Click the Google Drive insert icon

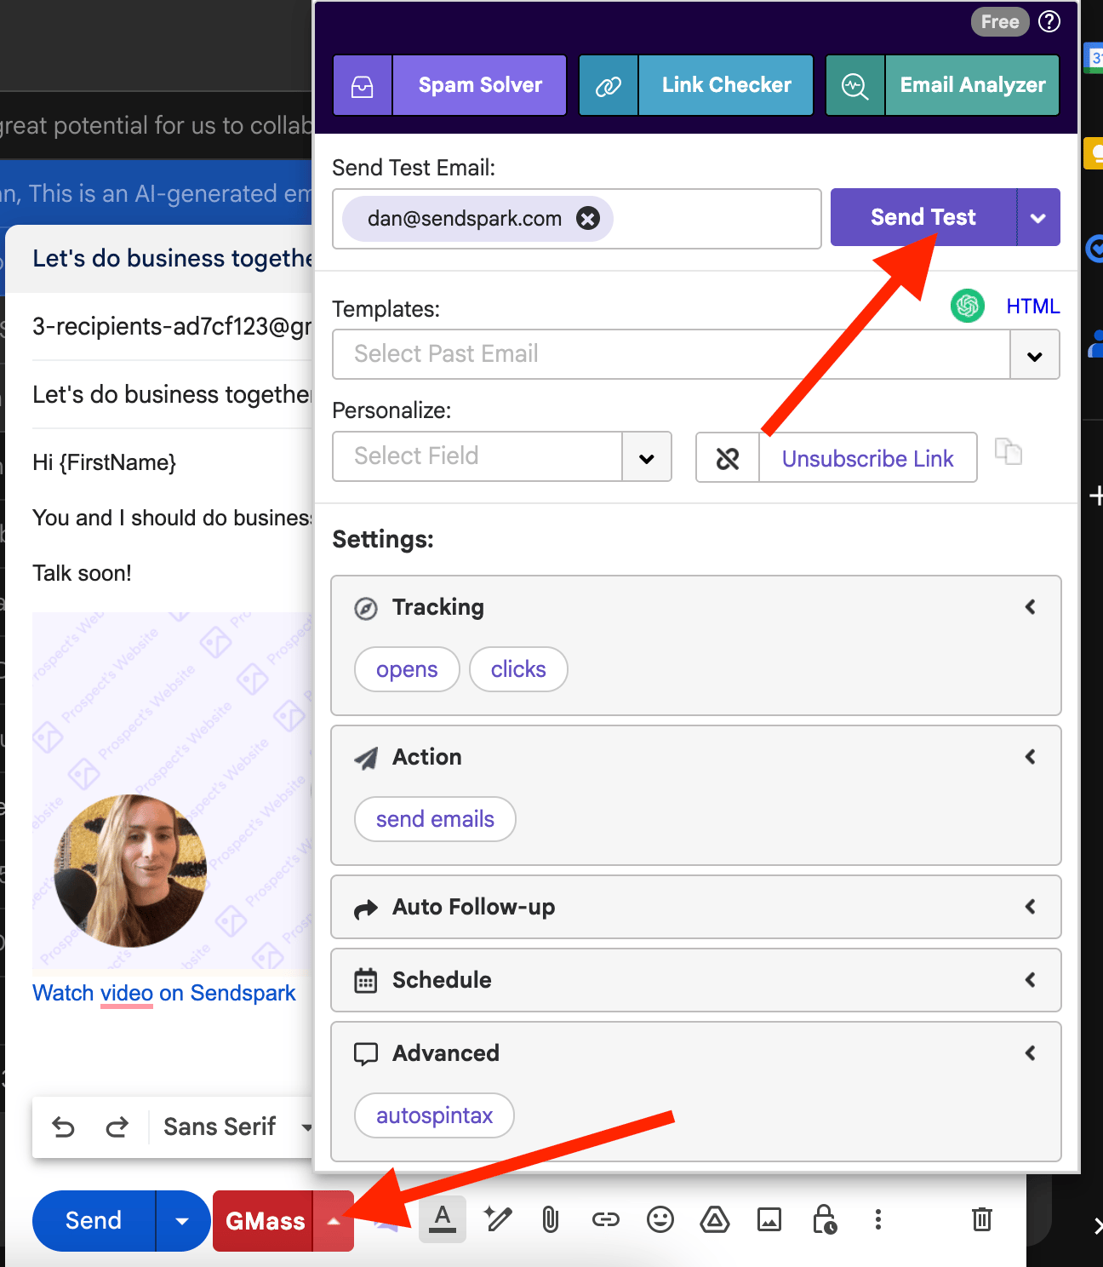click(x=715, y=1220)
